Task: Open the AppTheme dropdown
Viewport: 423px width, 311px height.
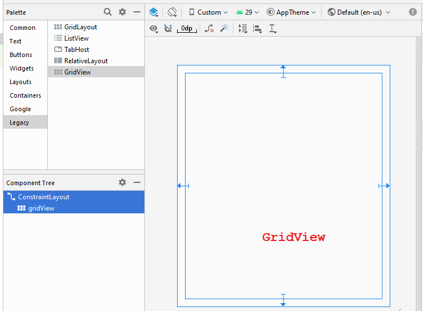Action: click(291, 12)
